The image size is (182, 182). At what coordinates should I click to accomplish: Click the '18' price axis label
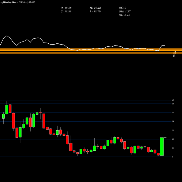pyautogui.click(x=173, y=139)
